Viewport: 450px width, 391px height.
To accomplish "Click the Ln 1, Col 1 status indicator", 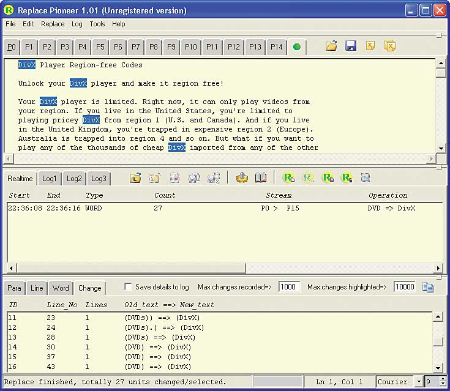I will coord(339,382).
